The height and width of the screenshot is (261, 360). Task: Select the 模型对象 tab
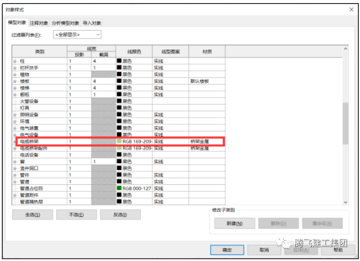pos(17,22)
